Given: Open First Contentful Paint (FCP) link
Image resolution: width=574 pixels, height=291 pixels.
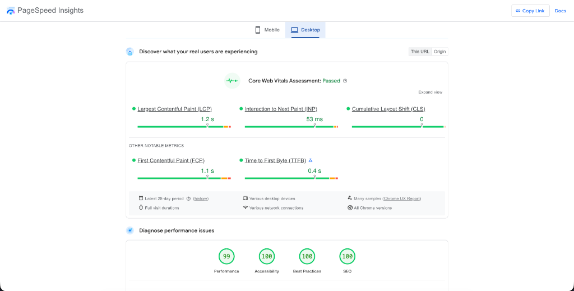Looking at the screenshot, I should [171, 160].
